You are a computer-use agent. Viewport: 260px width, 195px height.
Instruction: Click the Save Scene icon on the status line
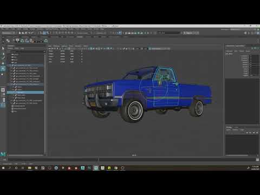pyautogui.click(x=26, y=33)
